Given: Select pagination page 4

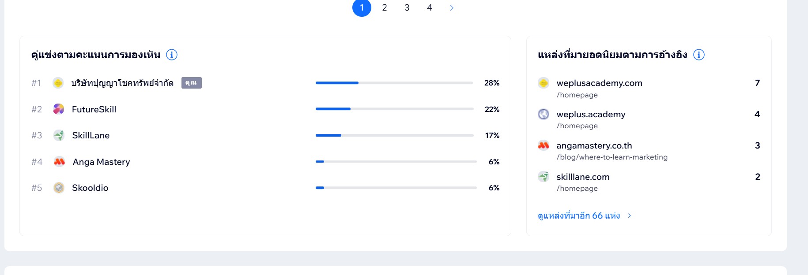Looking at the screenshot, I should click(x=430, y=7).
